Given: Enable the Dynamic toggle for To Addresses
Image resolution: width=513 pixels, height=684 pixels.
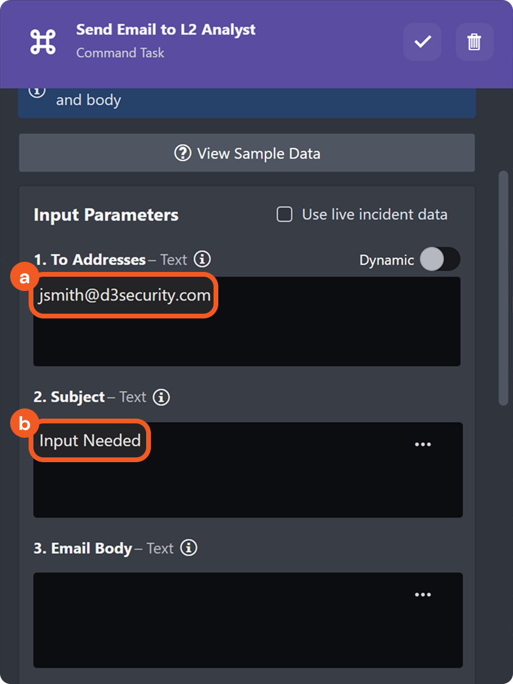Looking at the screenshot, I should (440, 260).
